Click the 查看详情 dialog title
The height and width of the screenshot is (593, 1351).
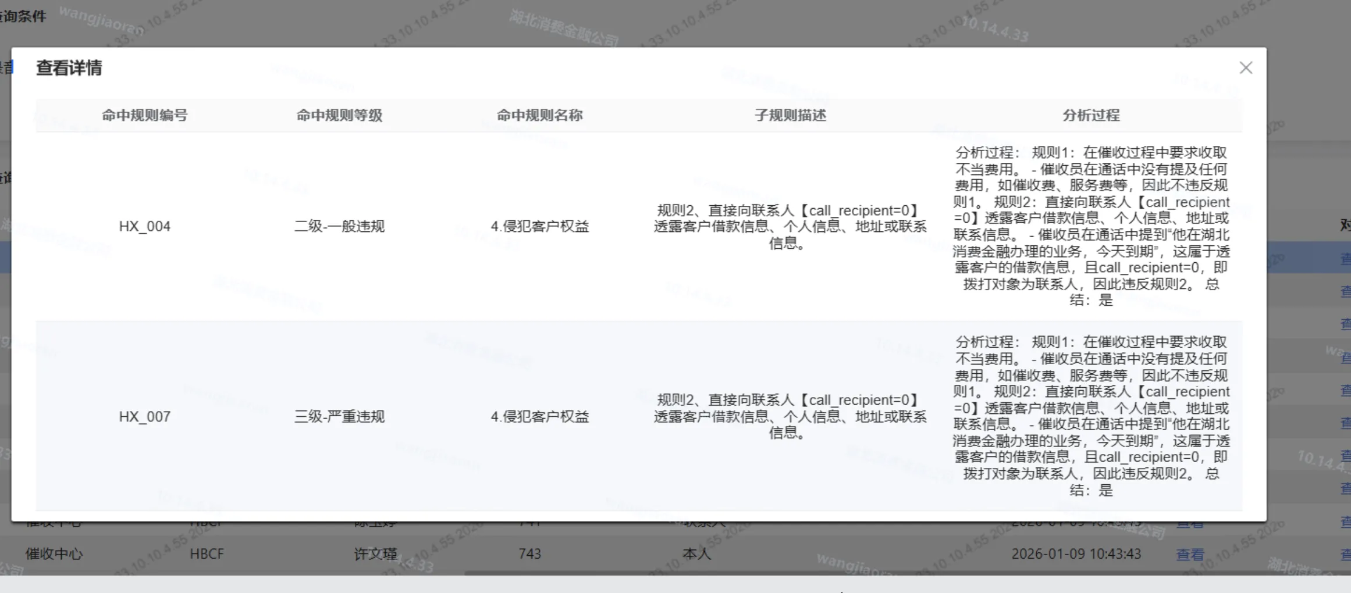coord(69,68)
